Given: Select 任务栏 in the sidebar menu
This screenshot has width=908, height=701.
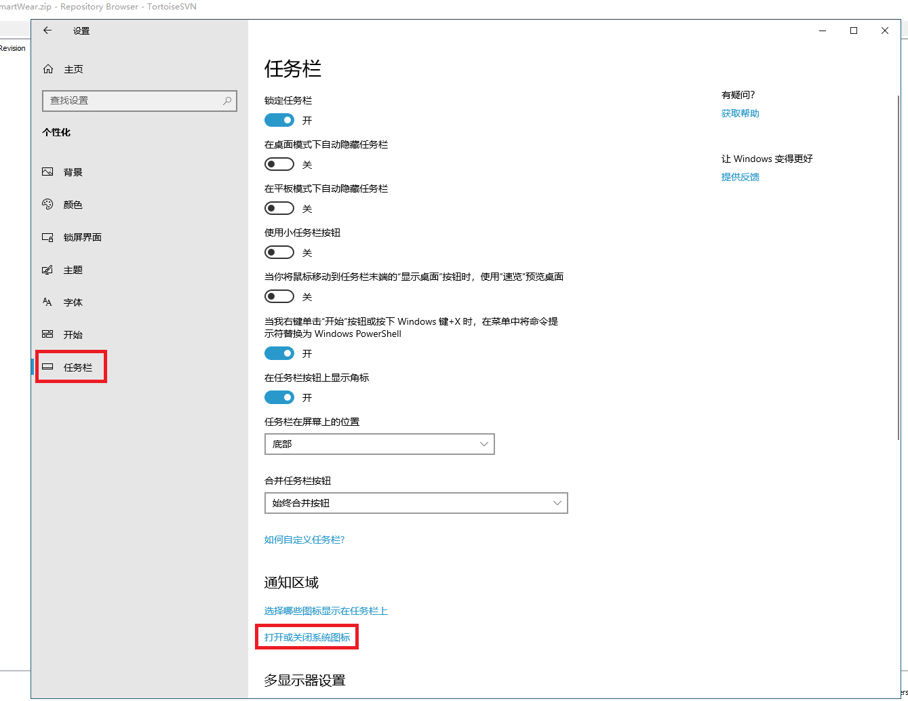Looking at the screenshot, I should pos(77,367).
